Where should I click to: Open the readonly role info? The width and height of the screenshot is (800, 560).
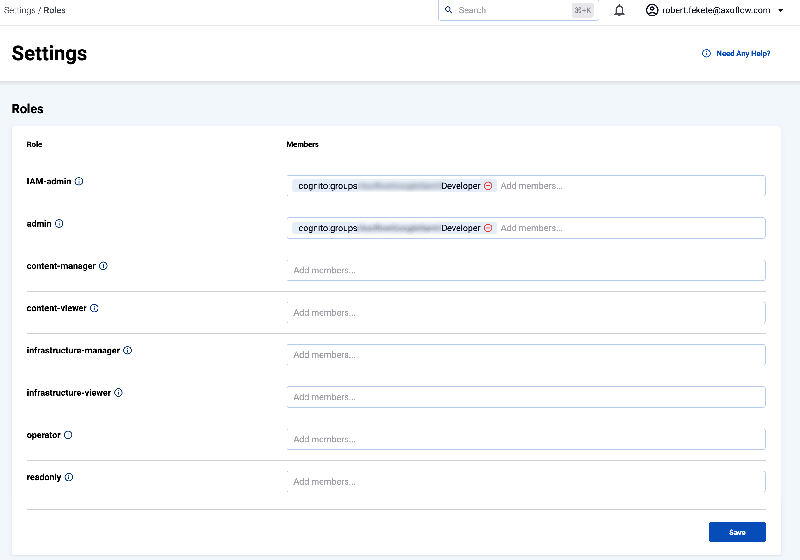69,477
